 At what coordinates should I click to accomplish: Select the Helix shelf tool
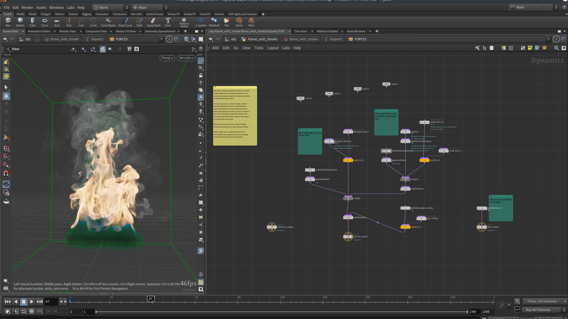[251, 22]
